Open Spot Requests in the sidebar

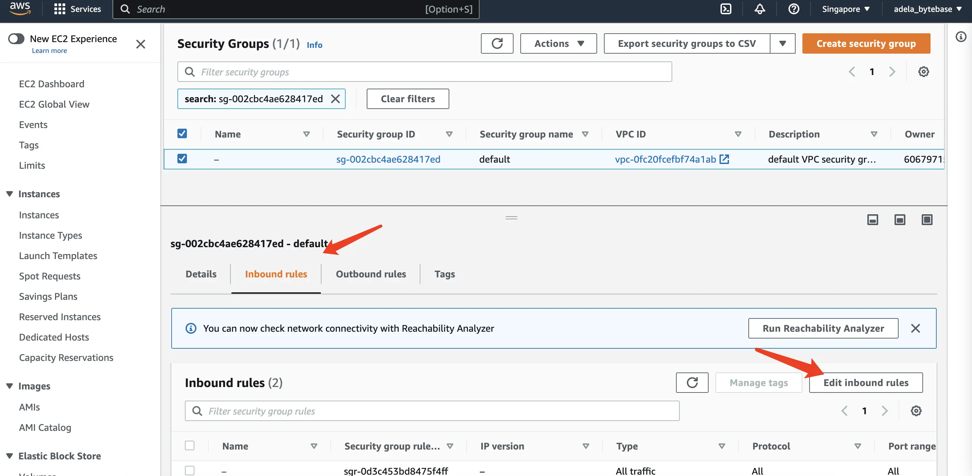tap(49, 276)
